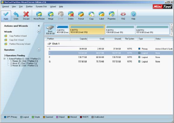Sort by Partition column header
This screenshot has width=174, height=123.
click(x=58, y=39)
